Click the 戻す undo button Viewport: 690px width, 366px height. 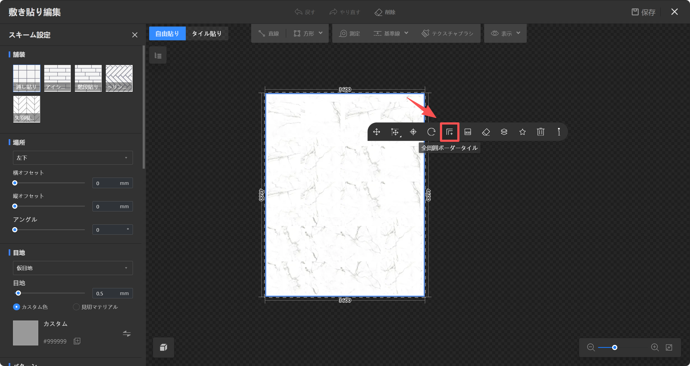[x=305, y=12]
